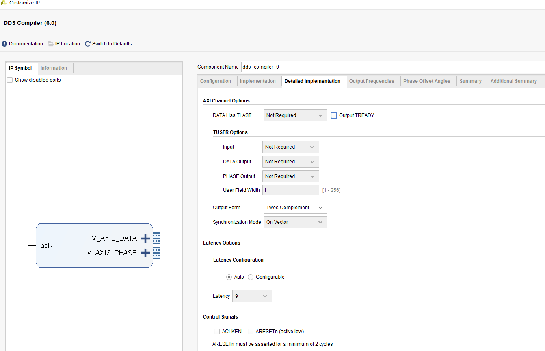This screenshot has width=545, height=351.
Task: Tick the Output TREADY checkbox
Action: [334, 115]
